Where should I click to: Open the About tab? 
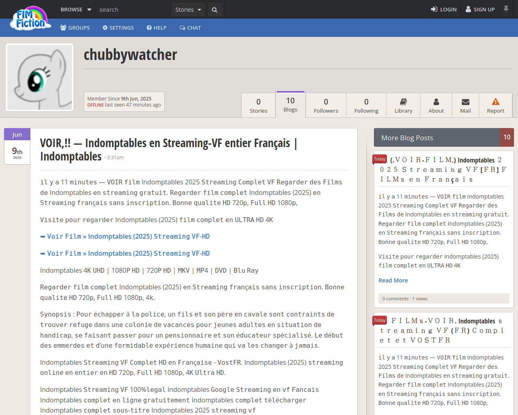pos(436,105)
